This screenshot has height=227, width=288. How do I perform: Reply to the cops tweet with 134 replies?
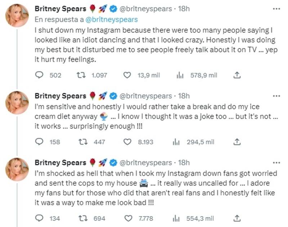click(x=39, y=218)
